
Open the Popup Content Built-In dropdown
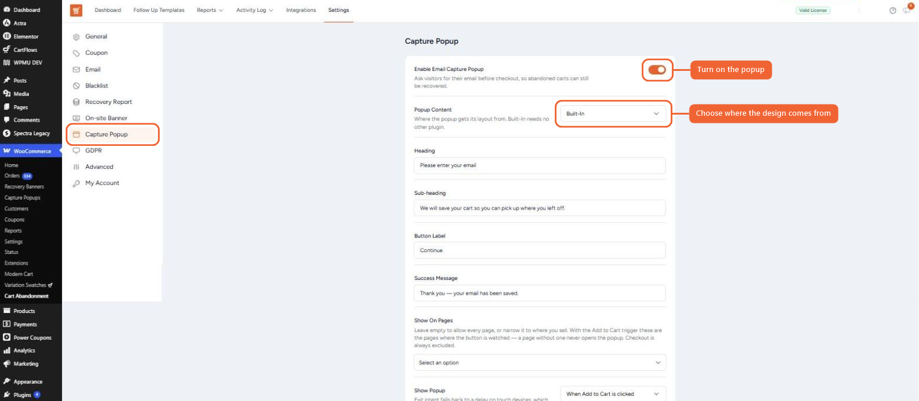click(613, 113)
